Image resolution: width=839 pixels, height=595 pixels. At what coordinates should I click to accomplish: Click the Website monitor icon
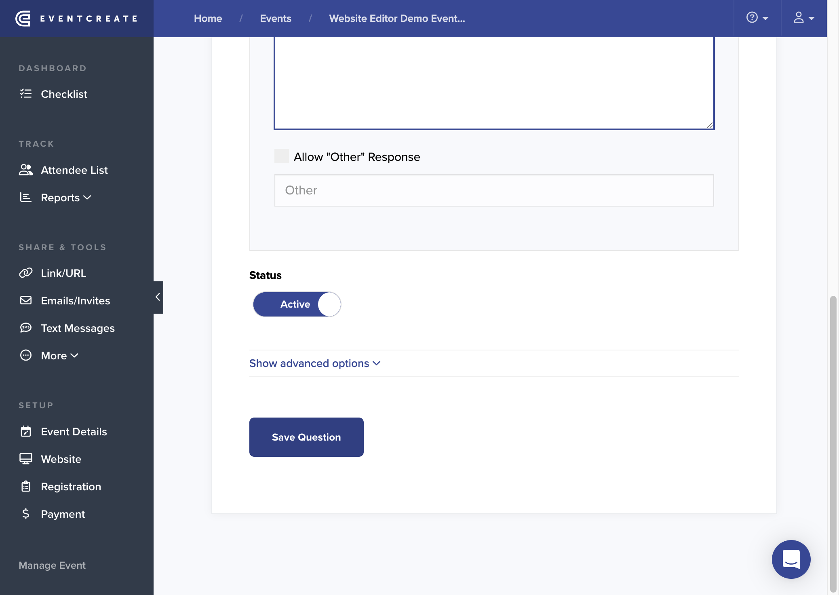click(x=26, y=459)
